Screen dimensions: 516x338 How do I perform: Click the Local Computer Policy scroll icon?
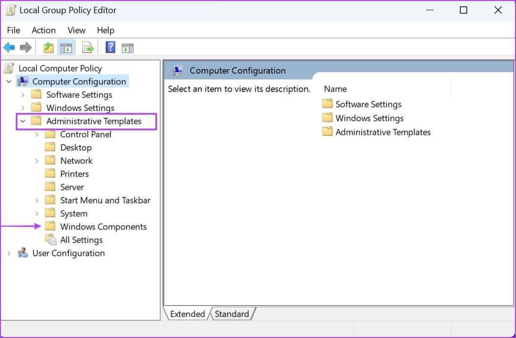(9, 68)
